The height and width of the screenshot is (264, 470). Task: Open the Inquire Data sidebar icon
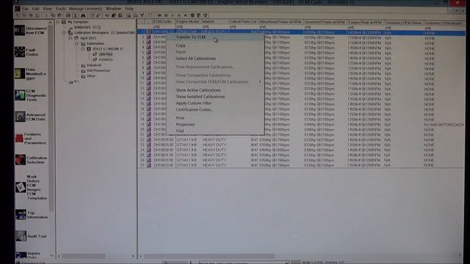point(21,254)
